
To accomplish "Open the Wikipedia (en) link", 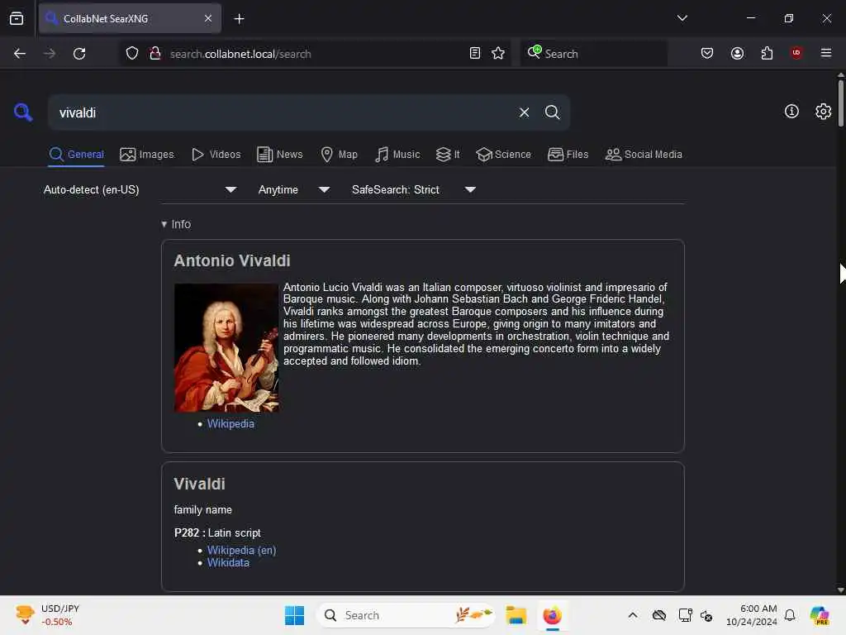I will tap(242, 550).
